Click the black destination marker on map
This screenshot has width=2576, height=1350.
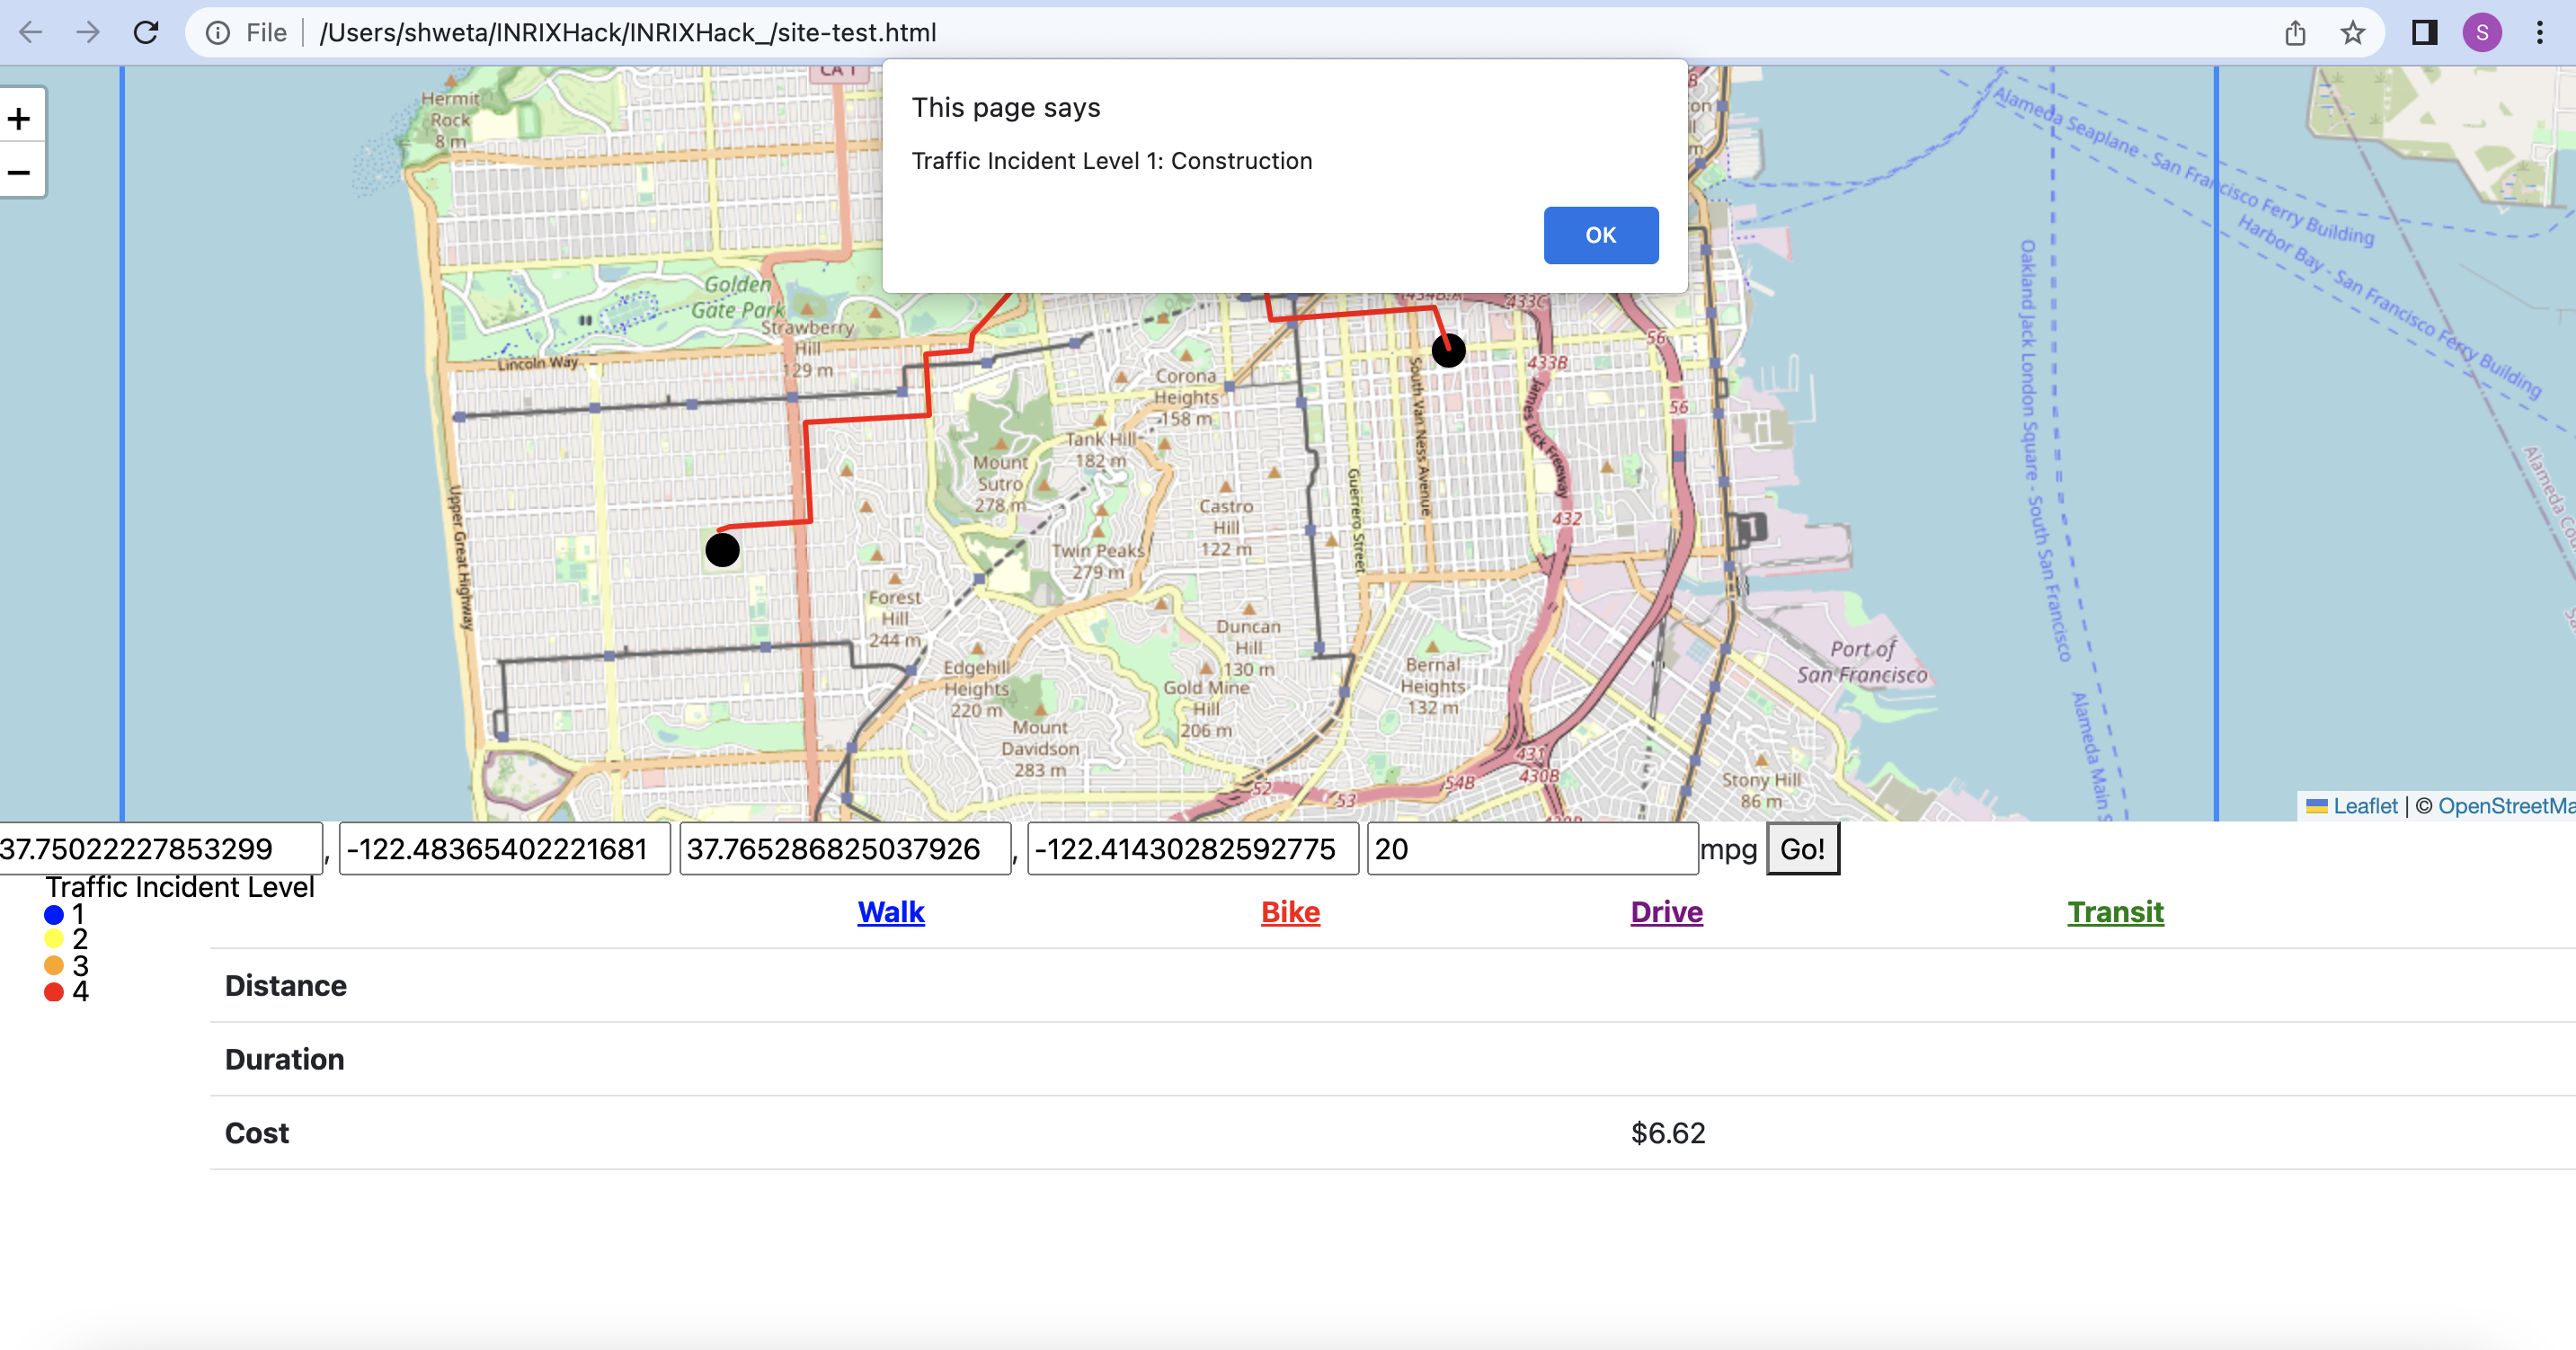click(x=1448, y=351)
